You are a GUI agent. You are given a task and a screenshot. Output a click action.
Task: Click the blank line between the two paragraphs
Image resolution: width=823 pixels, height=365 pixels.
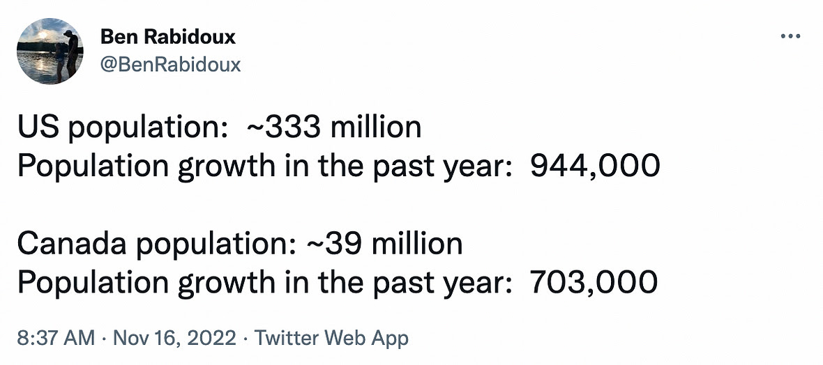click(279, 205)
